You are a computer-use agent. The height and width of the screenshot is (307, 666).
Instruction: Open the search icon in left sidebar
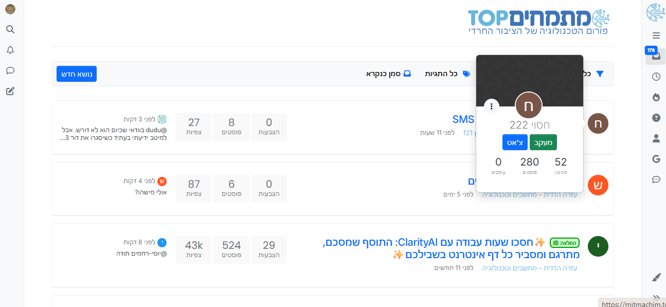click(x=10, y=29)
